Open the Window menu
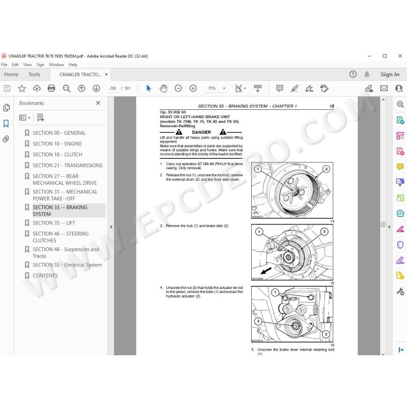 click(x=56, y=65)
